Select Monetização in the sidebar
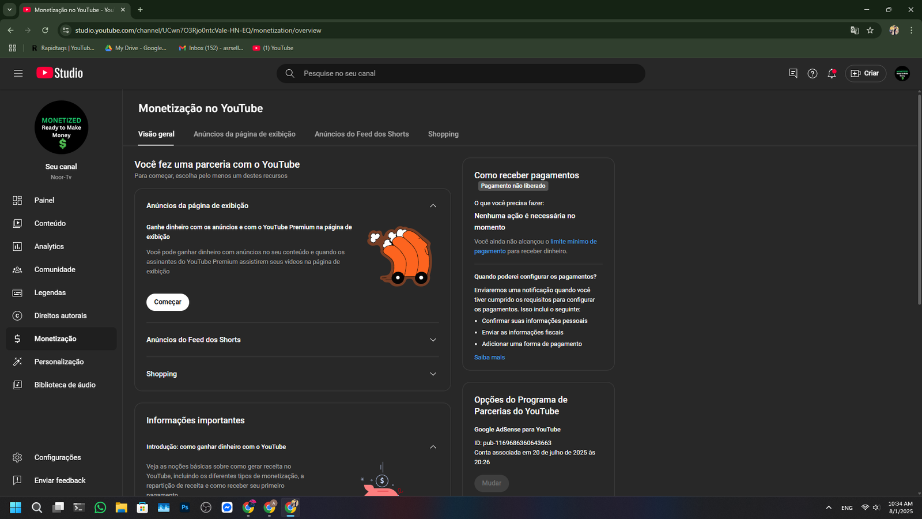922x519 pixels. [x=61, y=339]
